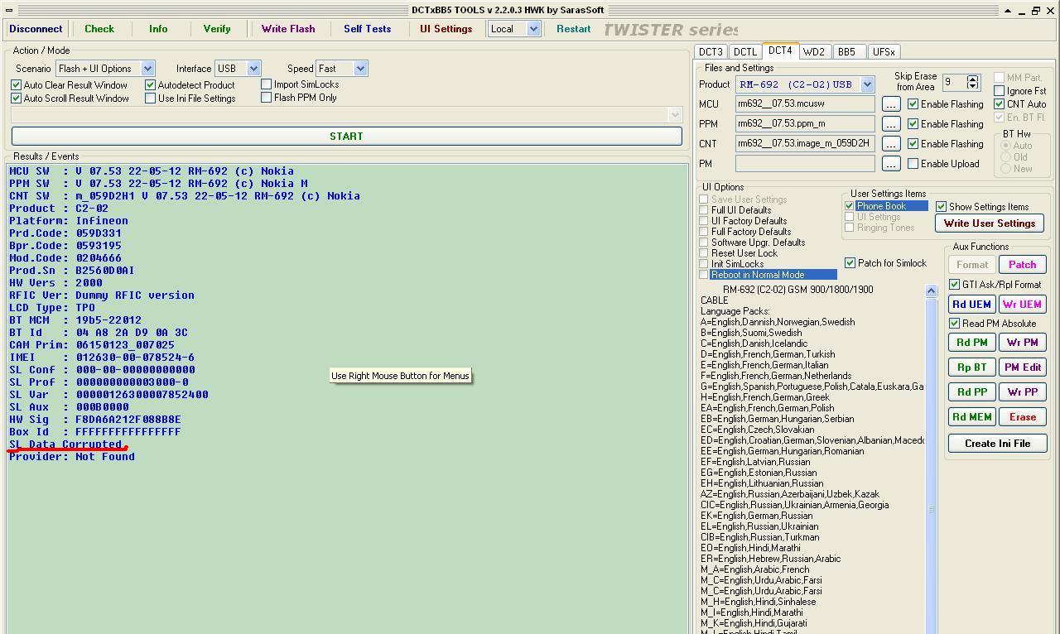The width and height of the screenshot is (1060, 634).
Task: Expand the empty dropdown above START
Action: (346, 114)
